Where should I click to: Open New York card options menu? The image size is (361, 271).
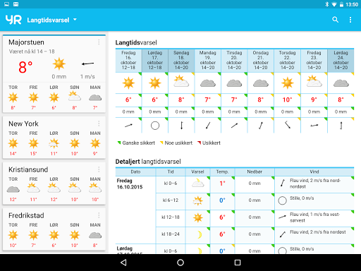click(99, 124)
